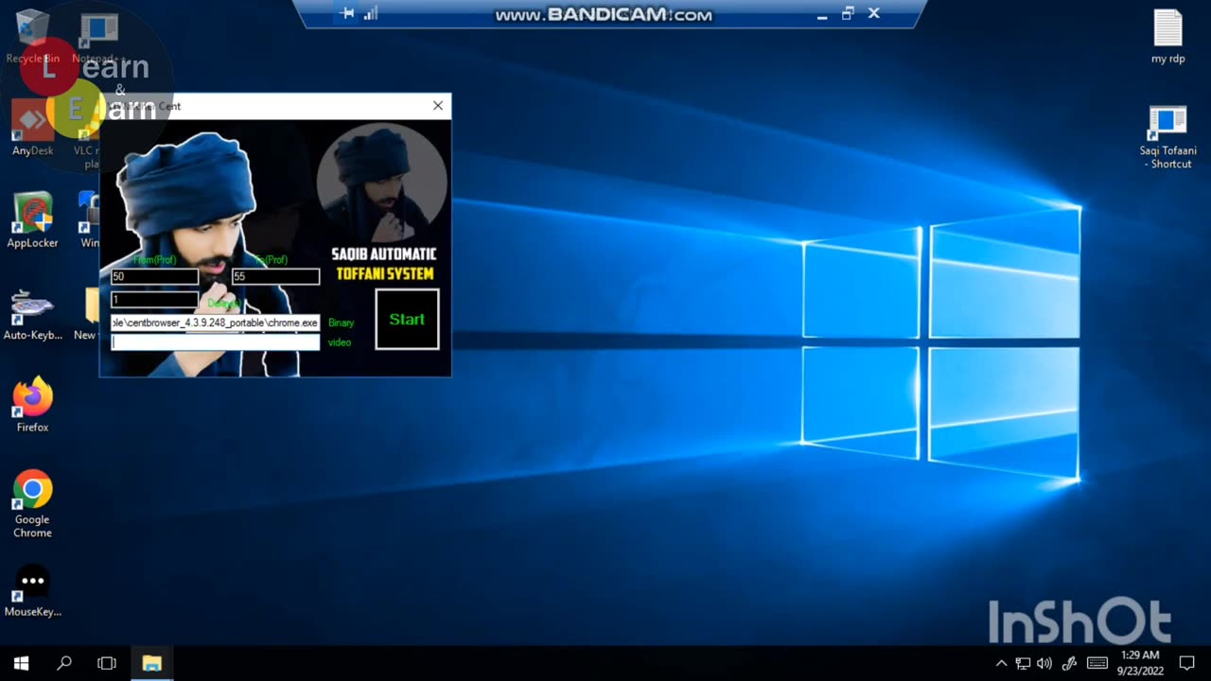Click the pin icon on remote connection bar
The height and width of the screenshot is (681, 1211).
point(347,13)
